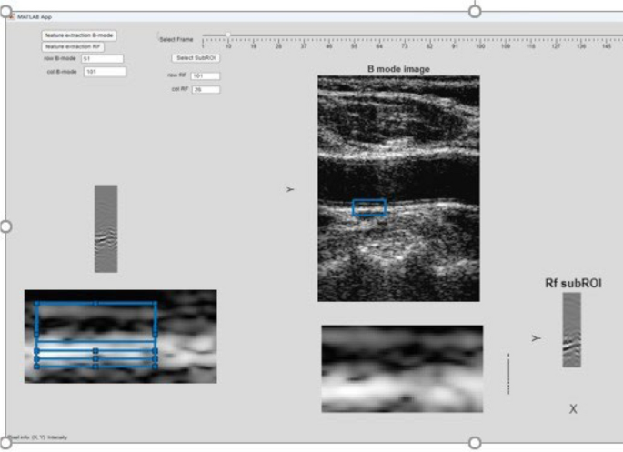
Task: Click the col RF input field
Action: [x=205, y=89]
